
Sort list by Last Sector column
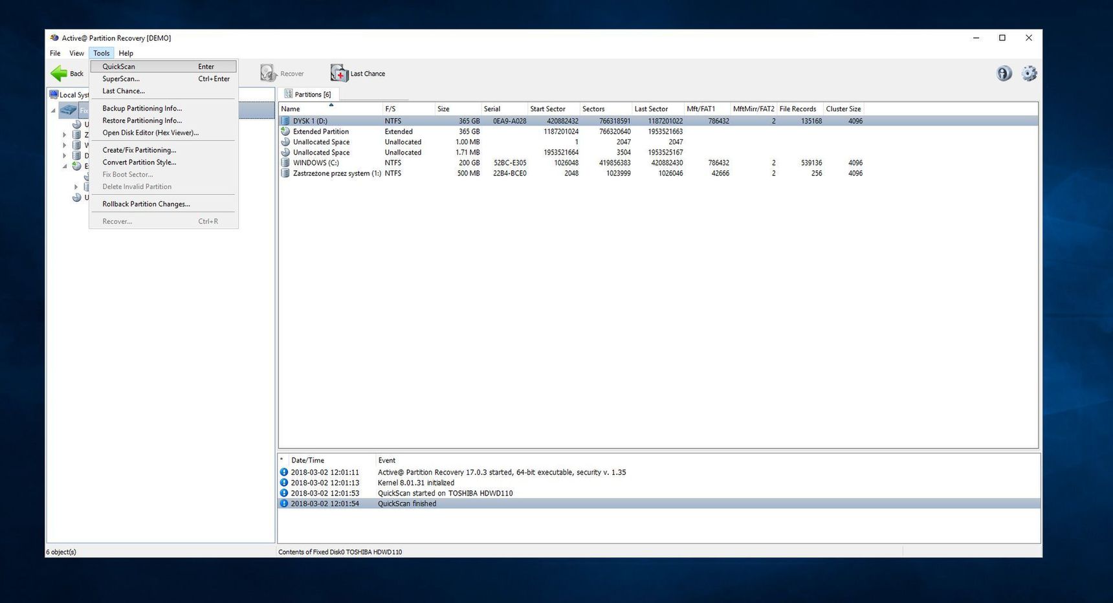tap(658, 109)
